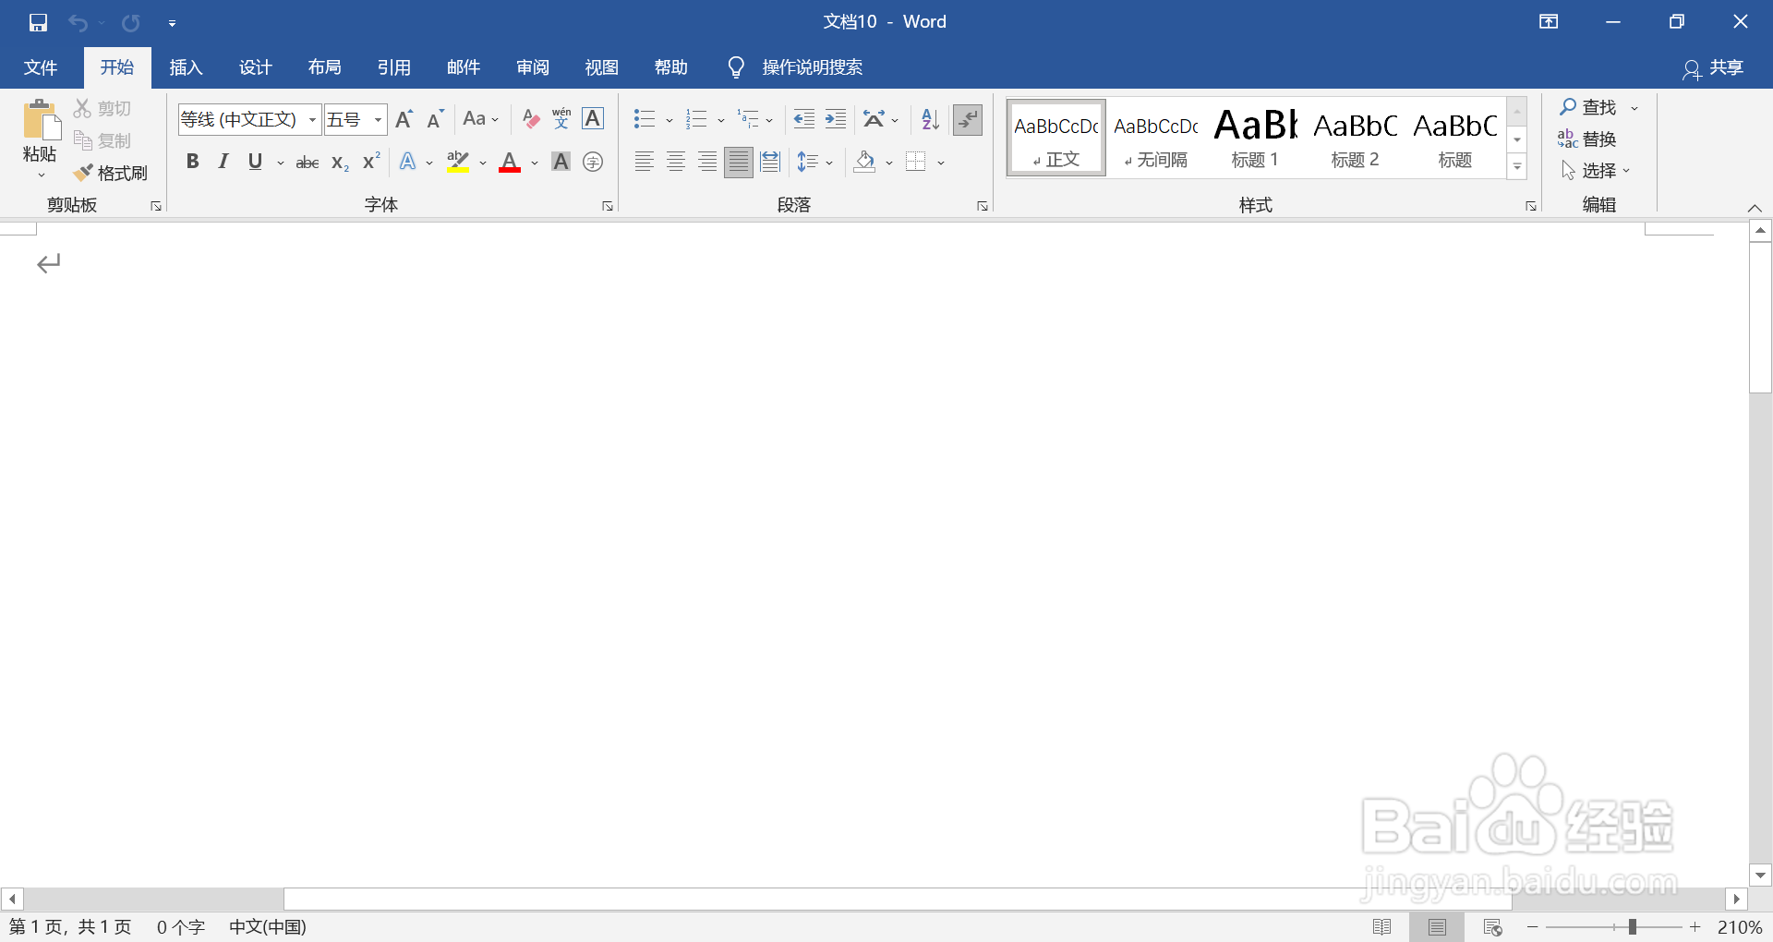Switch to the Design (设计) tab
The image size is (1773, 942).
[255, 67]
